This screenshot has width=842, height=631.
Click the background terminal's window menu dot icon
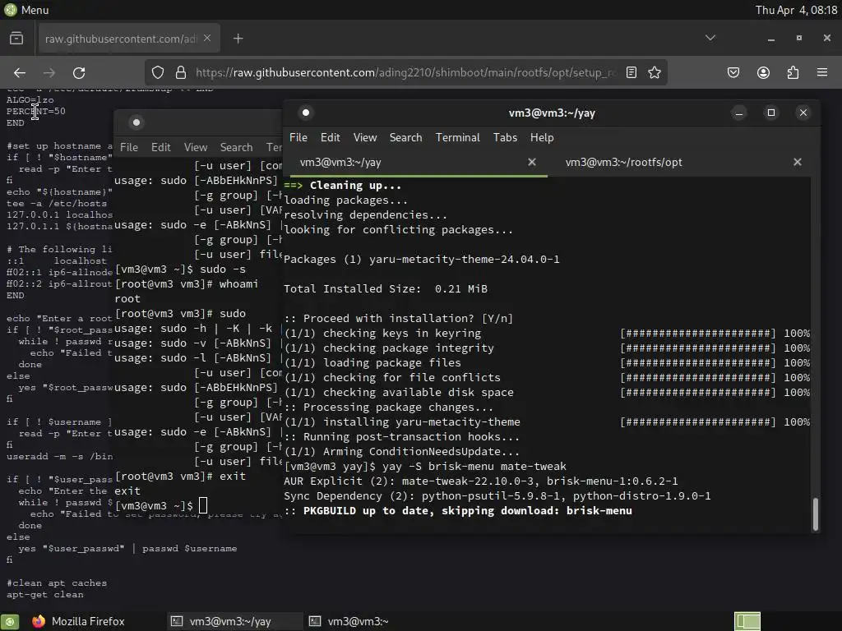pyautogui.click(x=136, y=122)
